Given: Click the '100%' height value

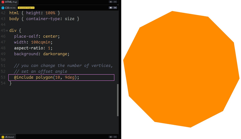Looking at the screenshot, I should [x=50, y=13].
